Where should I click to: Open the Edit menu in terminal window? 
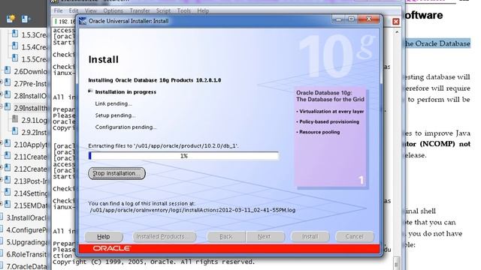74,10
